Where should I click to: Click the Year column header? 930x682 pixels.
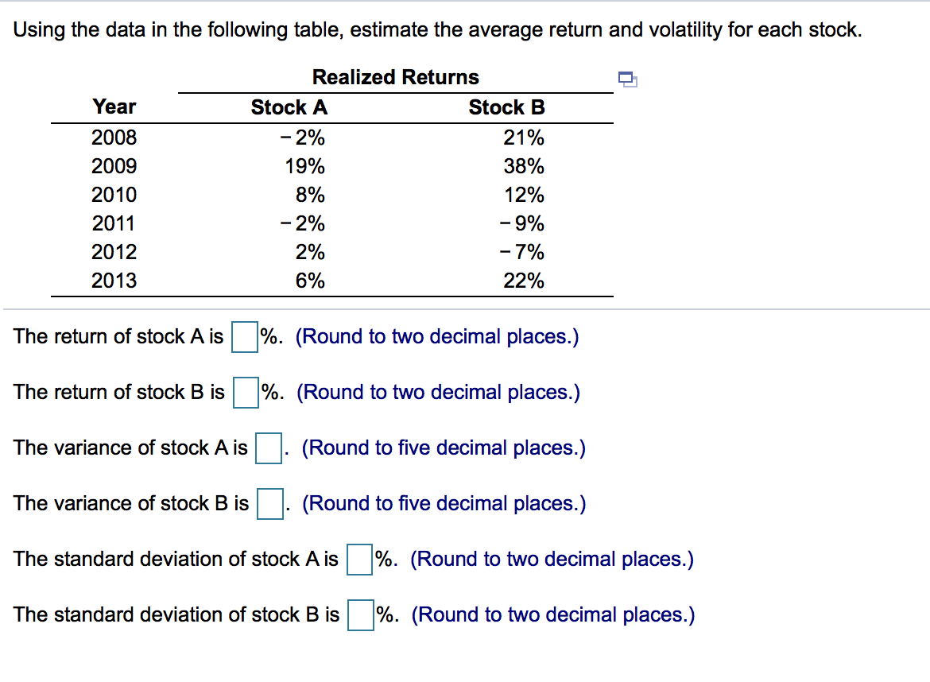pos(114,107)
